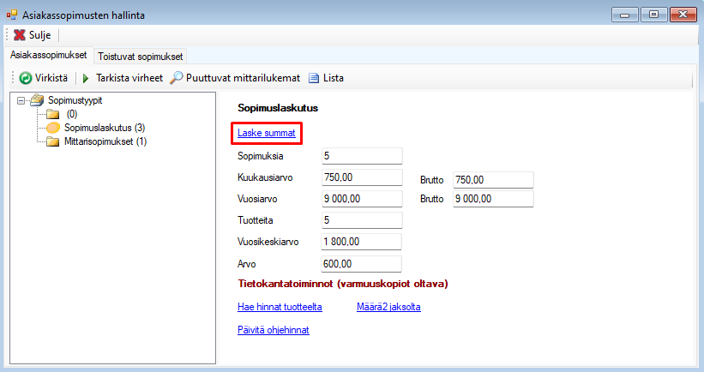This screenshot has width=704, height=372.
Task: Click the Laske summat link
Action: point(266,133)
